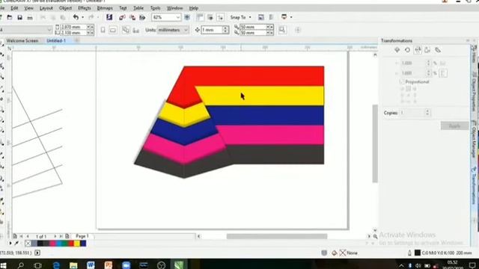Click the Current Page layout icon

(x=135, y=30)
